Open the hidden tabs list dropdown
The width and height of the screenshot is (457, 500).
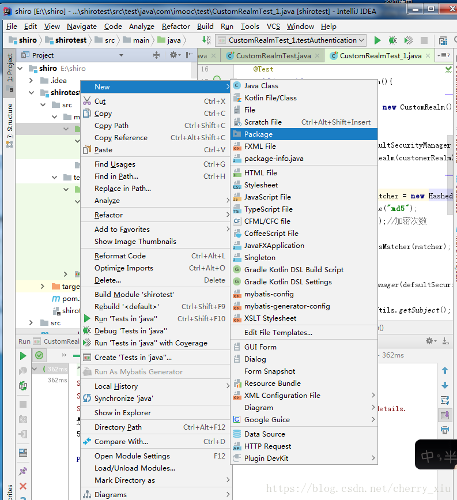(x=444, y=55)
